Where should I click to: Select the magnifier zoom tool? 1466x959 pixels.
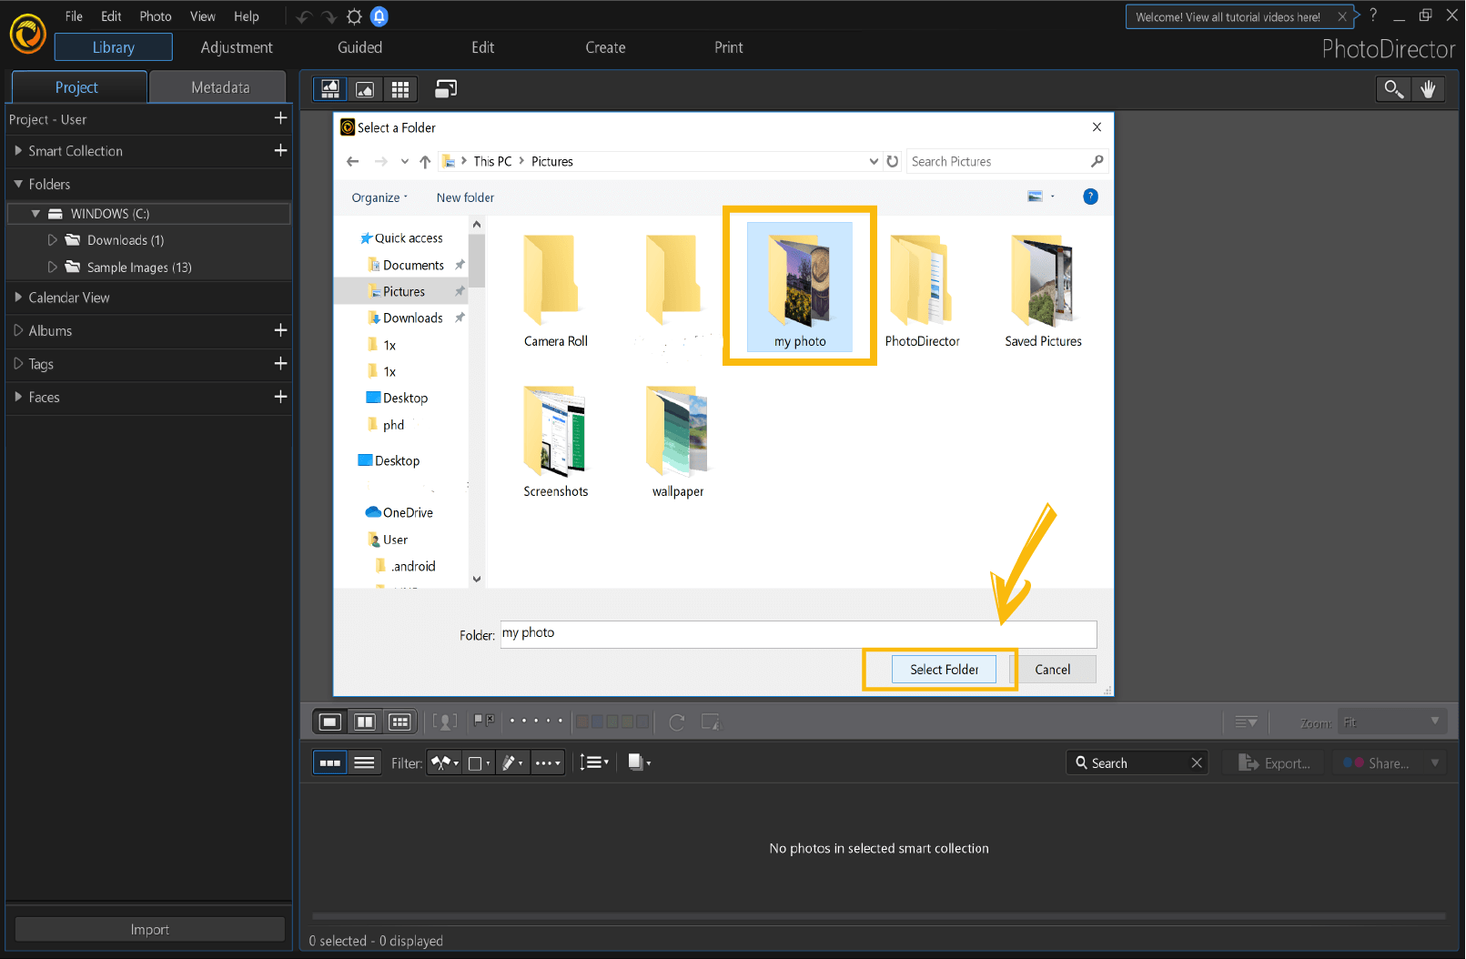(x=1393, y=88)
